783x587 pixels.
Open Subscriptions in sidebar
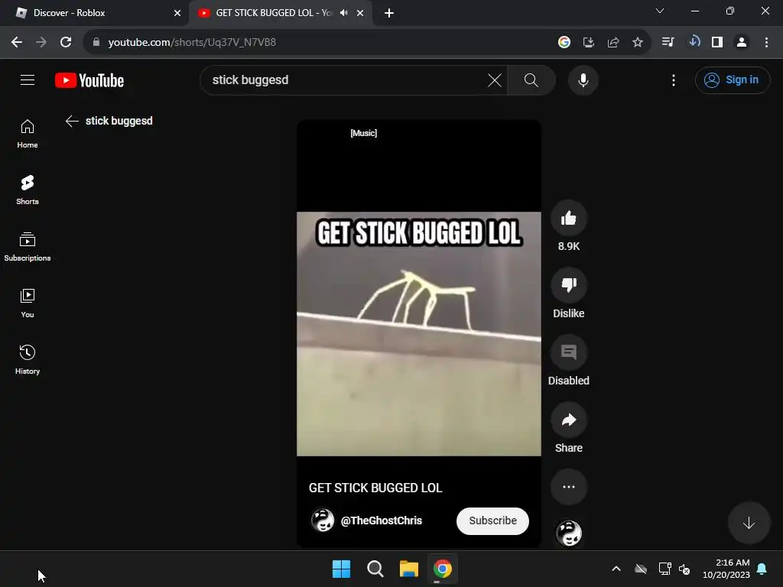28,247
